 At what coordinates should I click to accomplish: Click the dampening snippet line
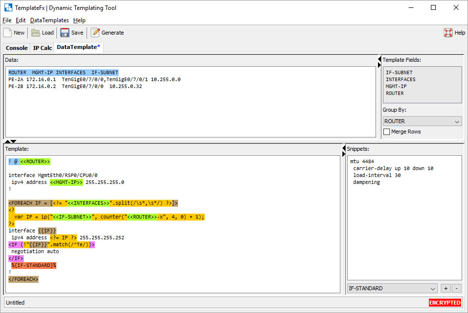367,182
